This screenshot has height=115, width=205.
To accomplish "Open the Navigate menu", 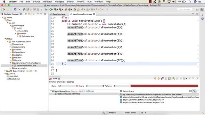I will (x=59, y=2).
